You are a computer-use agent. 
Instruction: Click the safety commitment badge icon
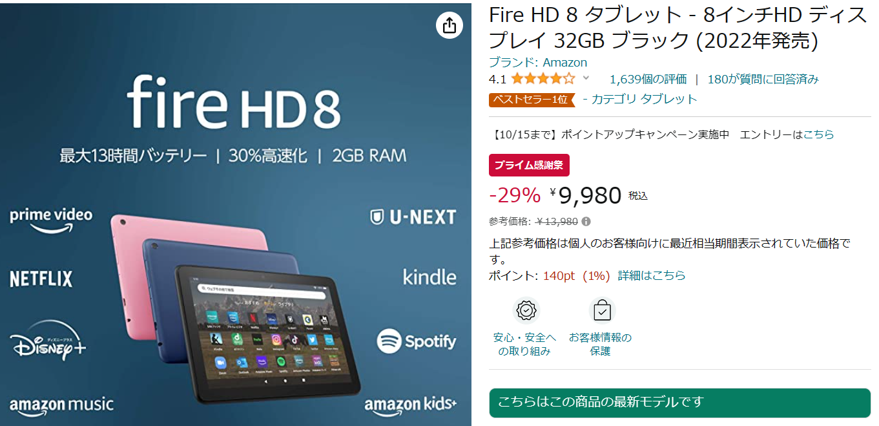(526, 311)
